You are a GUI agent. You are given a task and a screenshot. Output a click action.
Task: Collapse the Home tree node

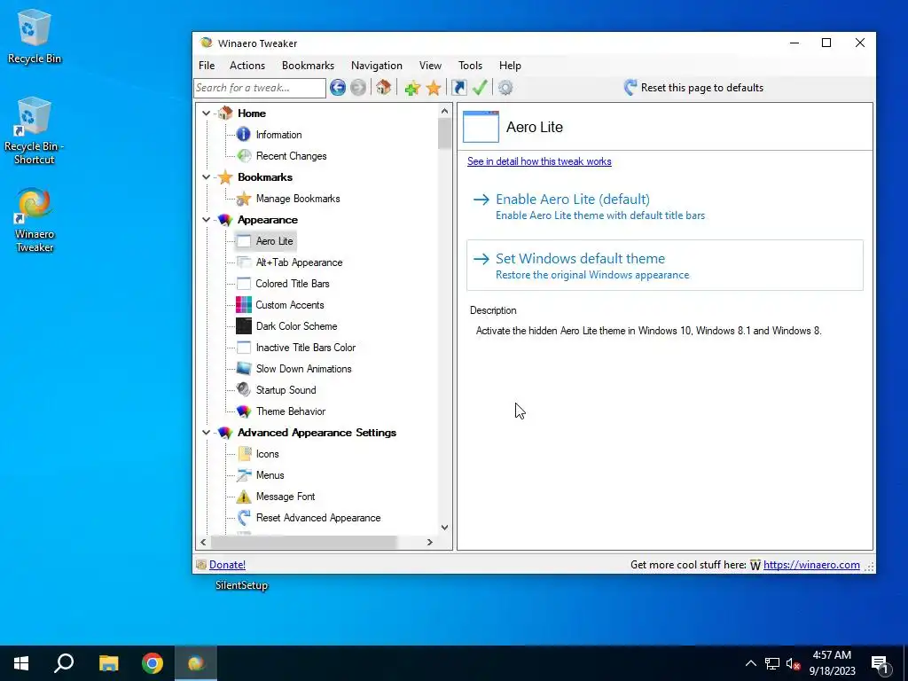click(206, 113)
